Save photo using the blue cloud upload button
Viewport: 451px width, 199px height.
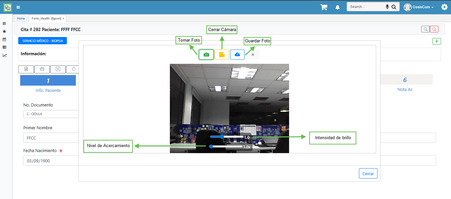point(237,55)
